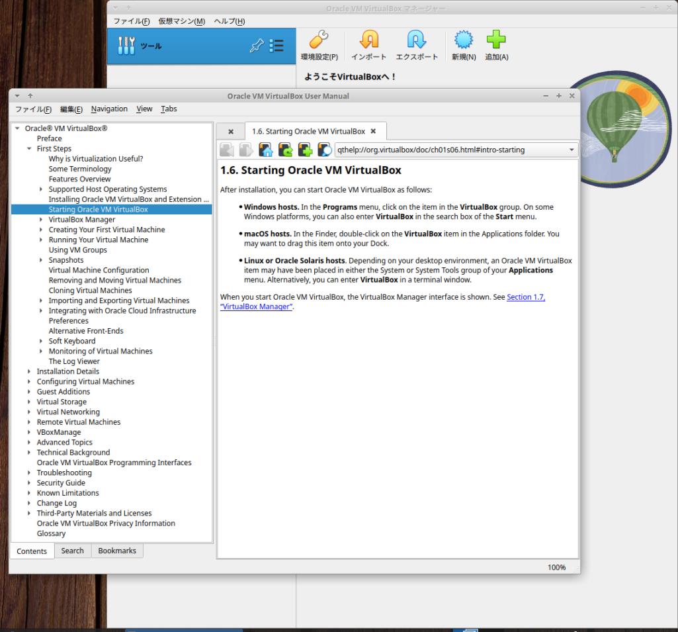Screen dimensions: 678x632
Task: Select Oracle VM VirtualBox Programming Interfaces entry
Action: point(114,463)
